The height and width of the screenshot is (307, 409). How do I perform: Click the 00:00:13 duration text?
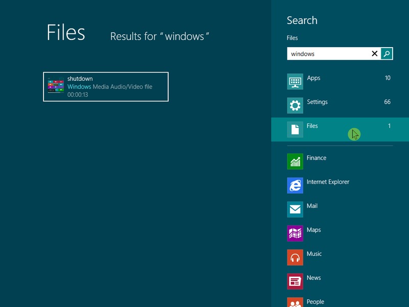click(x=78, y=95)
